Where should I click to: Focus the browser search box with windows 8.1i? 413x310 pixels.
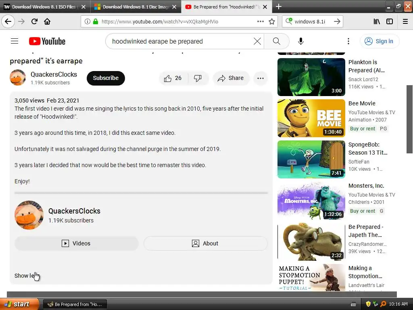pyautogui.click(x=312, y=22)
